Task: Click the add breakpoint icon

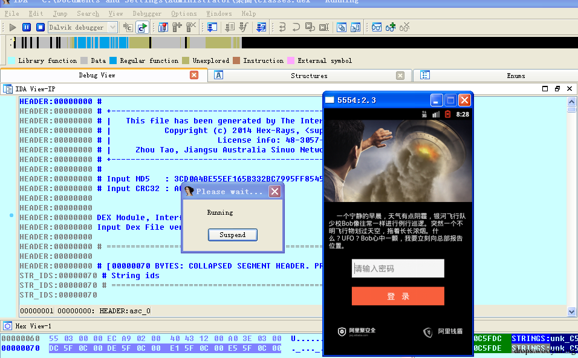Action: (x=177, y=27)
